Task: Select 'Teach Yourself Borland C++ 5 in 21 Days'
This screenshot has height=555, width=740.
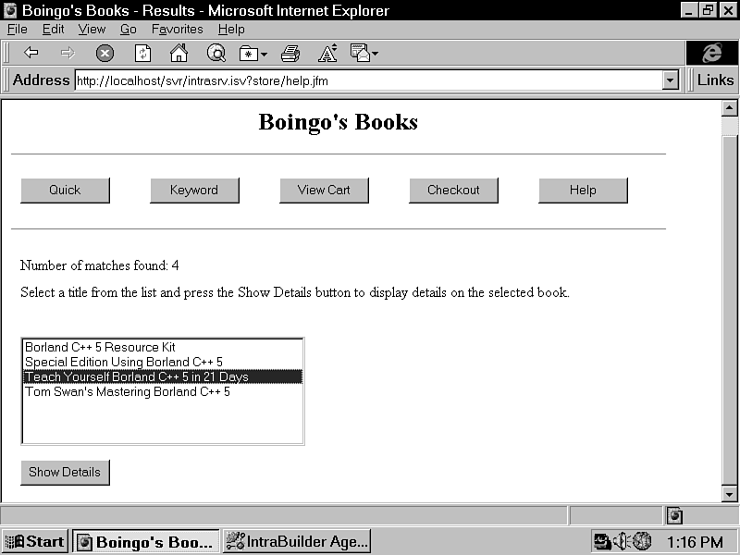Action: pyautogui.click(x=163, y=376)
